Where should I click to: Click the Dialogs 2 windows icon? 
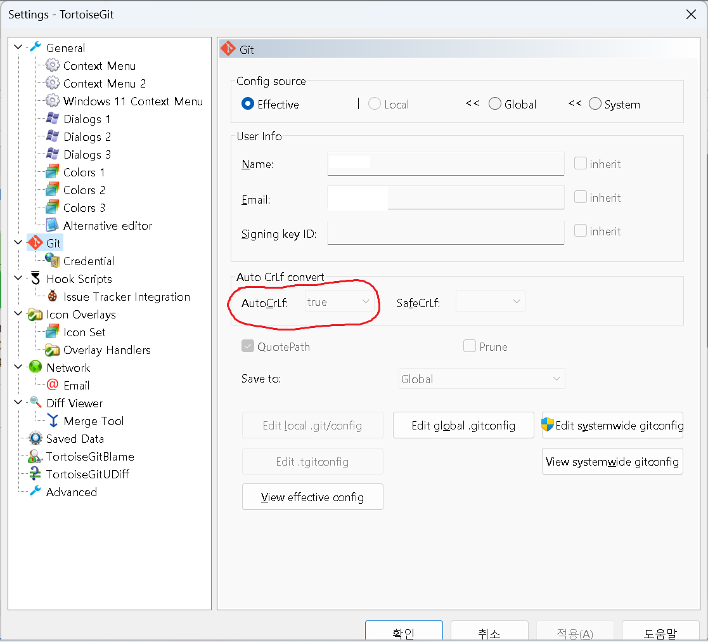pyautogui.click(x=53, y=136)
